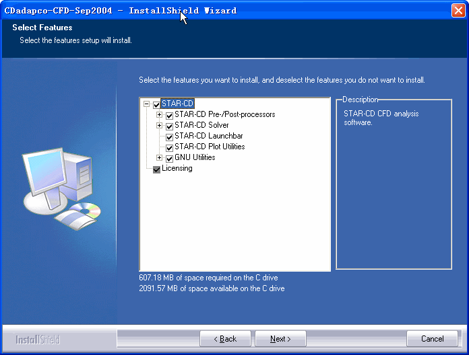Select the STAR-CD root feature label

pos(177,104)
